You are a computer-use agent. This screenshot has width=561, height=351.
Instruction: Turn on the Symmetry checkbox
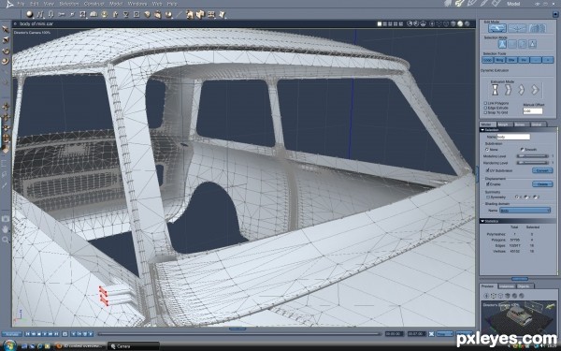[488, 197]
